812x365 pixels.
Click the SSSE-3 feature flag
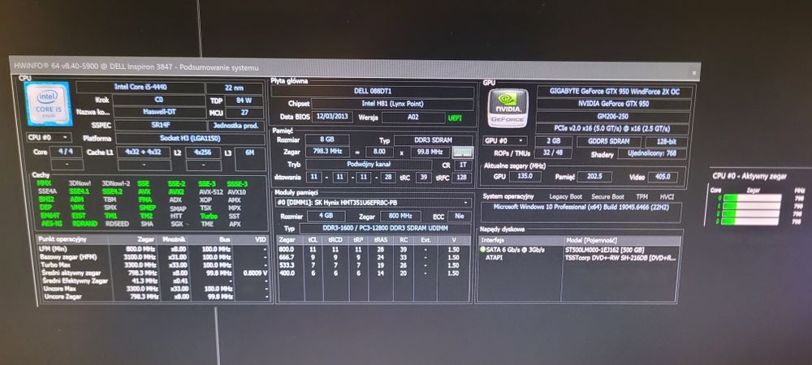pos(236,184)
